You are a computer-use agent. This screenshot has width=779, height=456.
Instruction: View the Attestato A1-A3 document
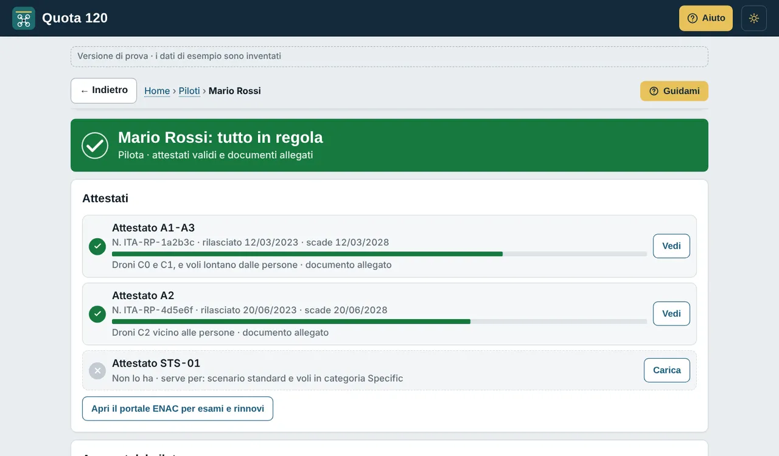point(671,246)
